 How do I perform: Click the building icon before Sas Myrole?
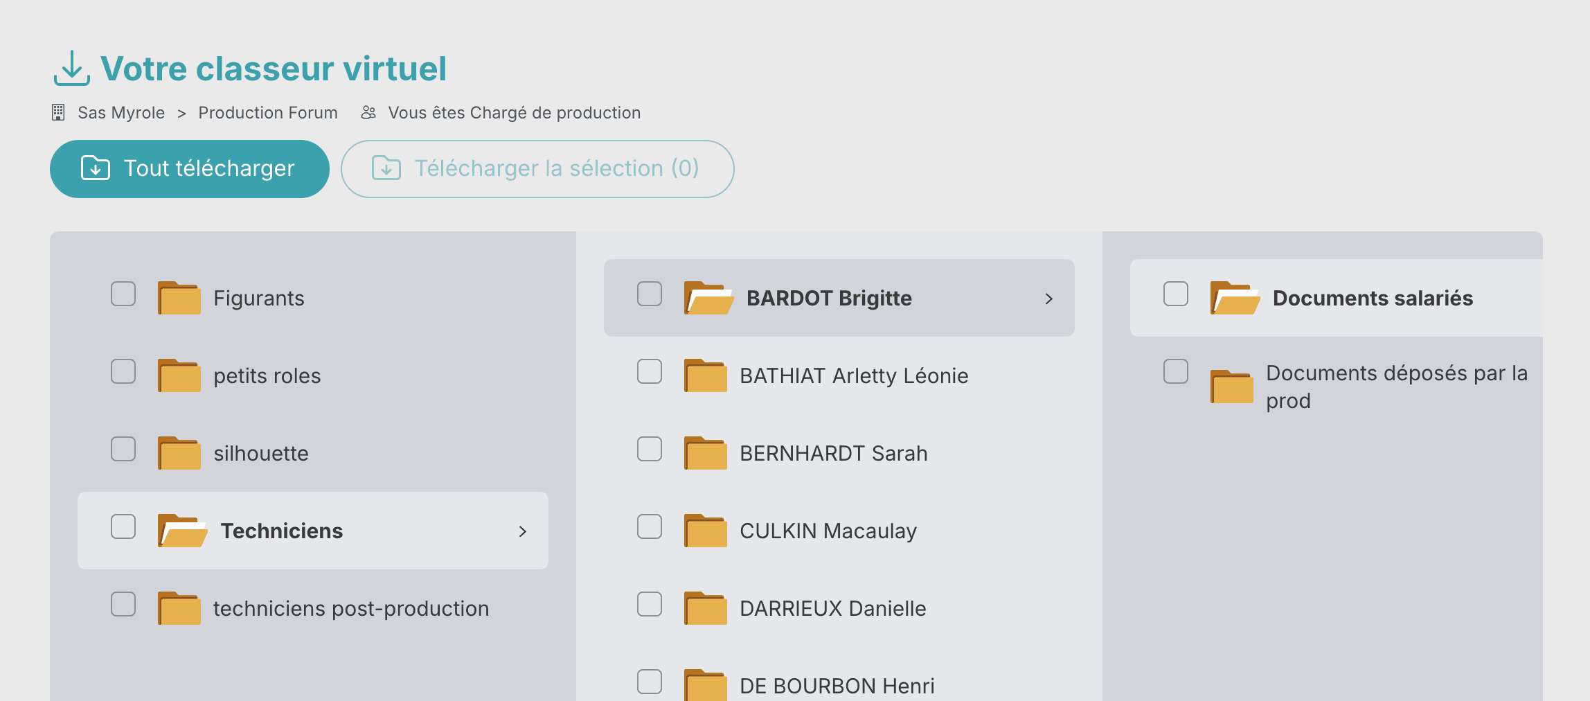click(x=58, y=112)
